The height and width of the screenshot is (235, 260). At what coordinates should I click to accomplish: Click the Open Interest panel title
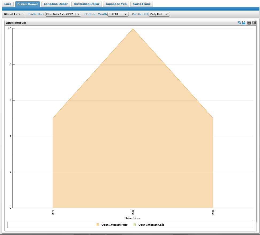click(x=16, y=23)
